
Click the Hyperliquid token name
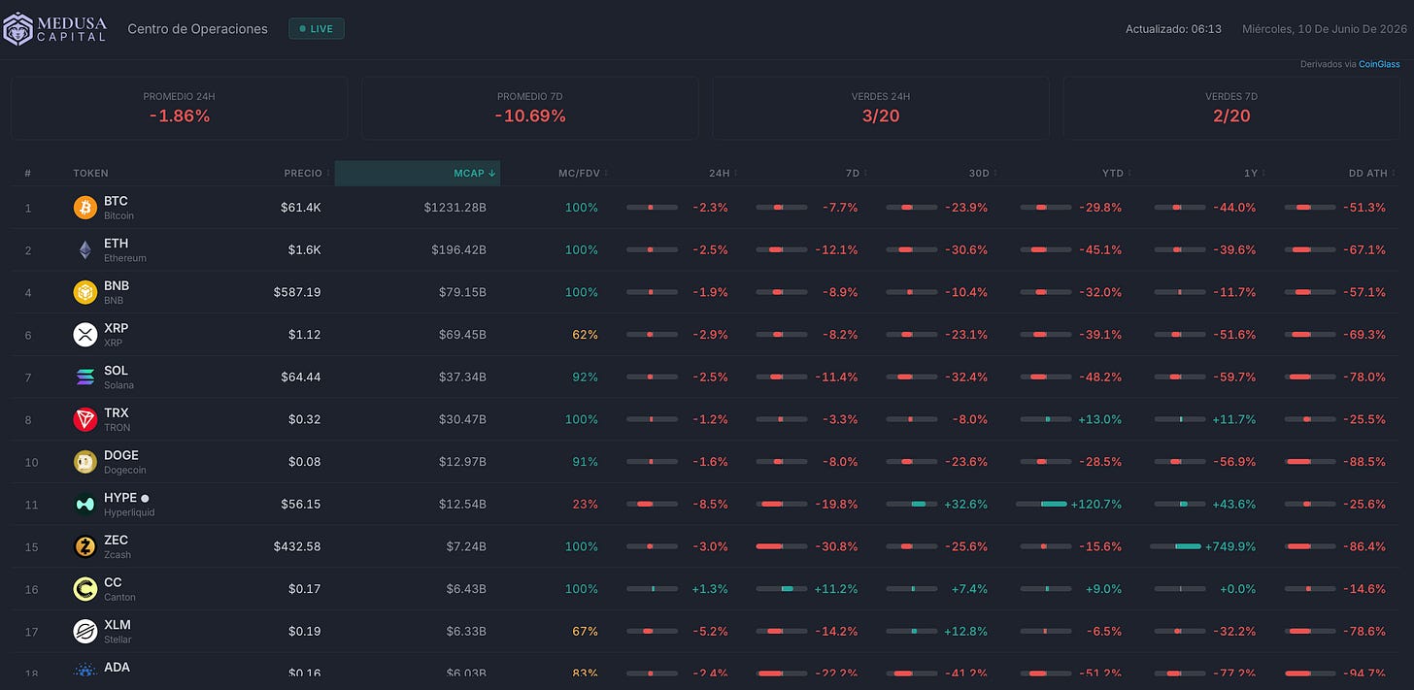129,512
